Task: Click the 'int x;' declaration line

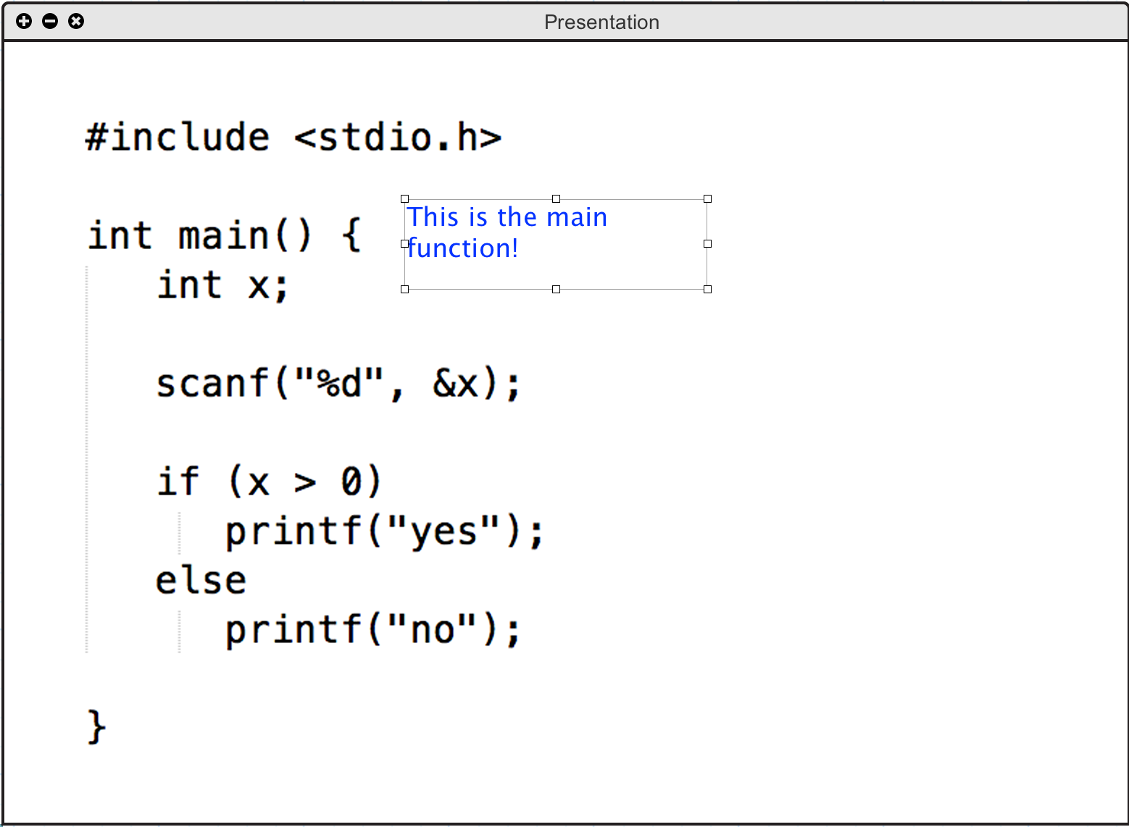Action: coord(223,285)
